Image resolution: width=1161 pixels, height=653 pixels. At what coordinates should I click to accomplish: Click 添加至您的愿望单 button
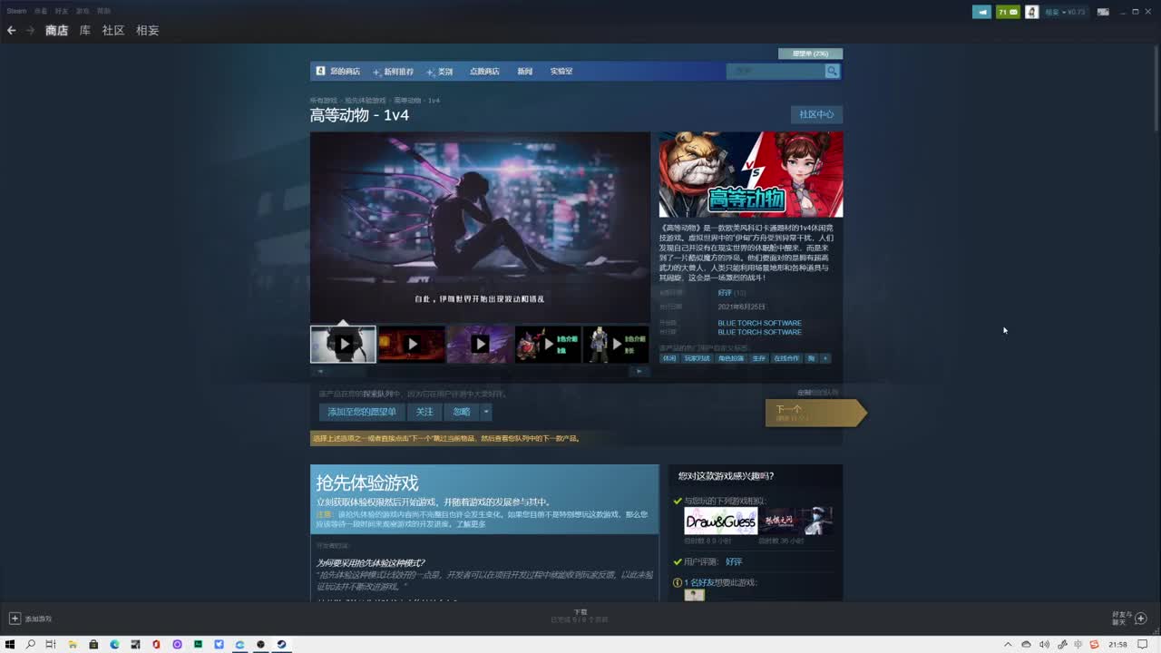point(362,412)
